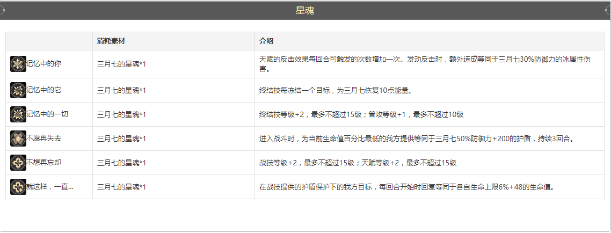The height and width of the screenshot is (233, 611).
Task: Click description 终结技每冻结一个目标
Action: click(336, 90)
